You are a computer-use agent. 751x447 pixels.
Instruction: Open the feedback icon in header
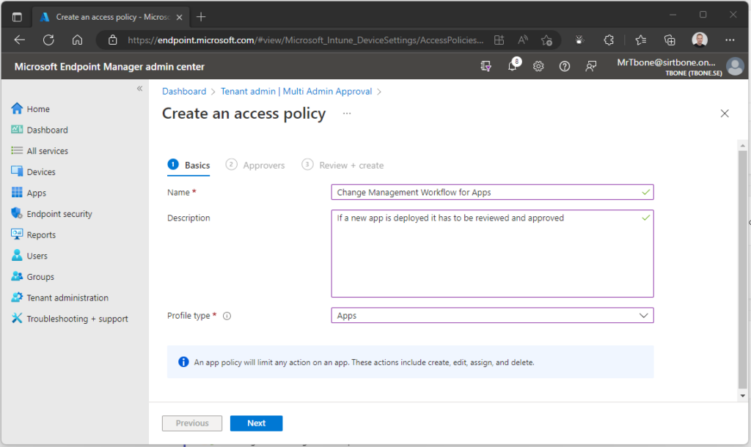tap(591, 67)
